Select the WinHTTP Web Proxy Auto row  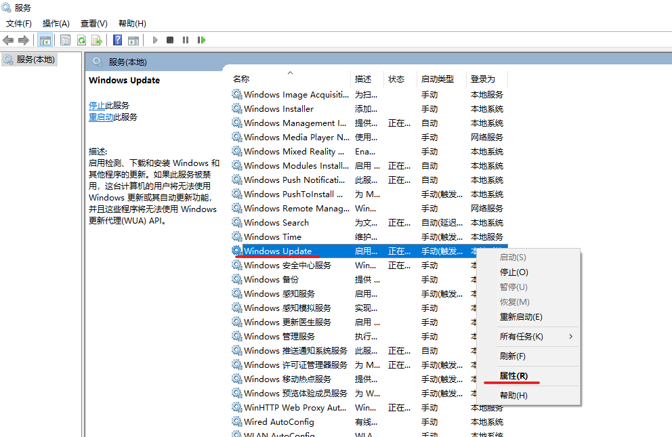tap(369, 407)
